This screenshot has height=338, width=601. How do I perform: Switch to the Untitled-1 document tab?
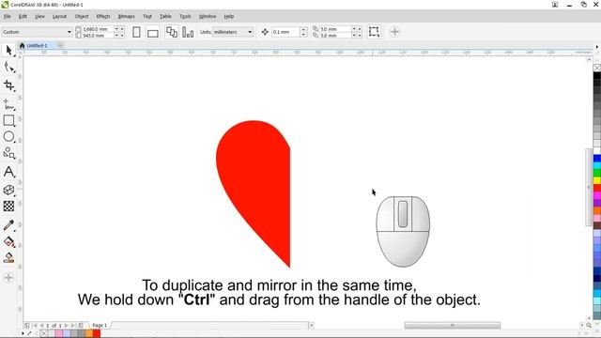pos(37,46)
